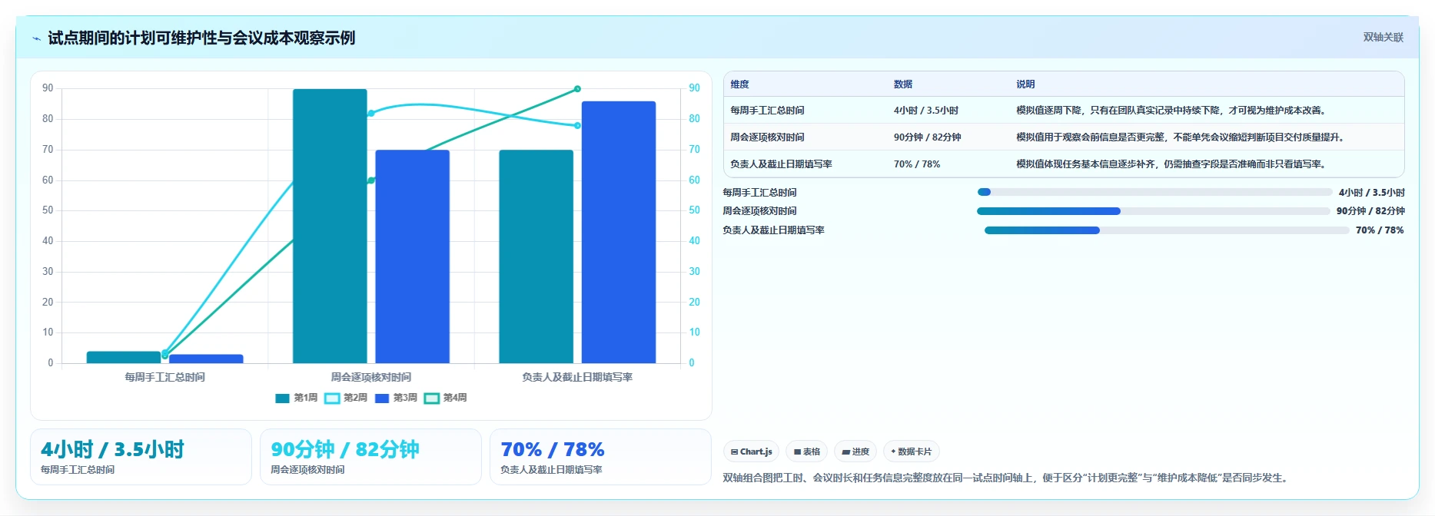Click the 负责人及截止日期填写率 table row label
1435x516 pixels.
tap(781, 164)
